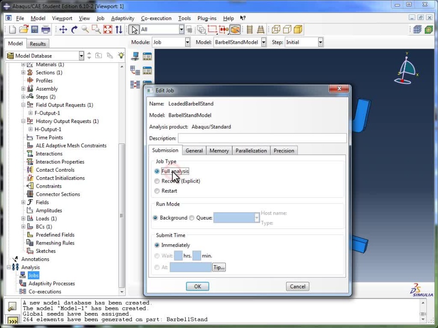Expand the BCs (1) tree node

[23, 227]
